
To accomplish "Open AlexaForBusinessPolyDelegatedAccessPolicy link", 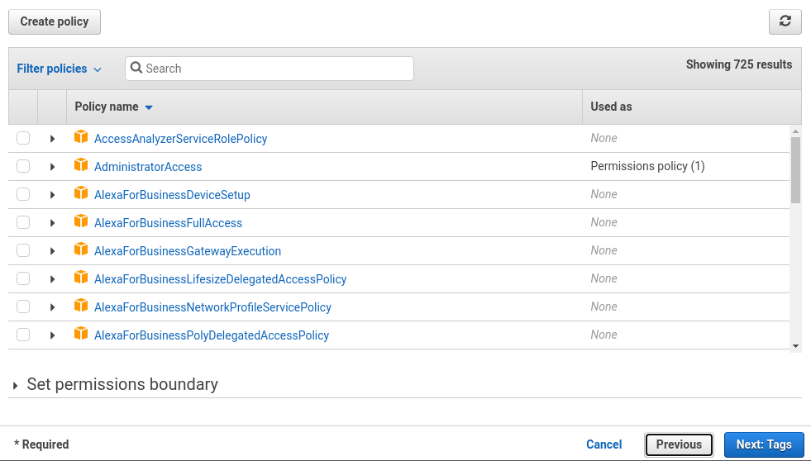I will click(x=212, y=335).
